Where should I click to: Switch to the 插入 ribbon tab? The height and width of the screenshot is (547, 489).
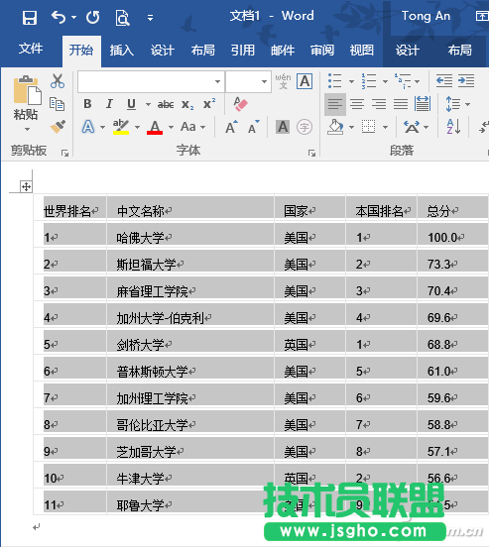(x=122, y=51)
